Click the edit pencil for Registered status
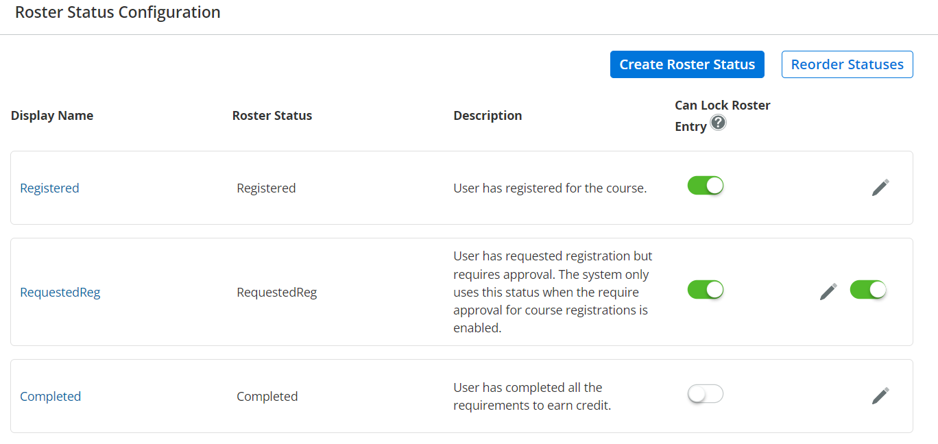The image size is (938, 444). [880, 188]
